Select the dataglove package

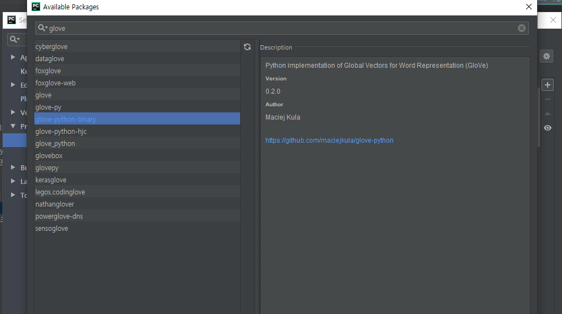pyautogui.click(x=137, y=58)
